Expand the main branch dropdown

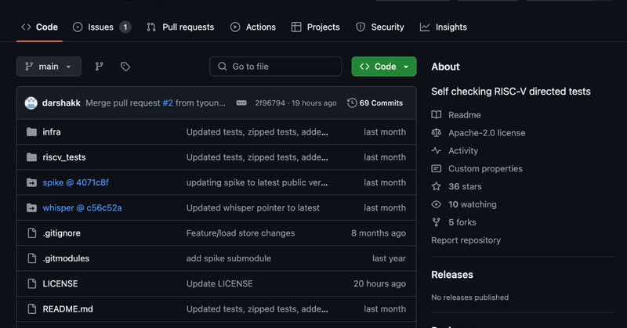(x=49, y=67)
